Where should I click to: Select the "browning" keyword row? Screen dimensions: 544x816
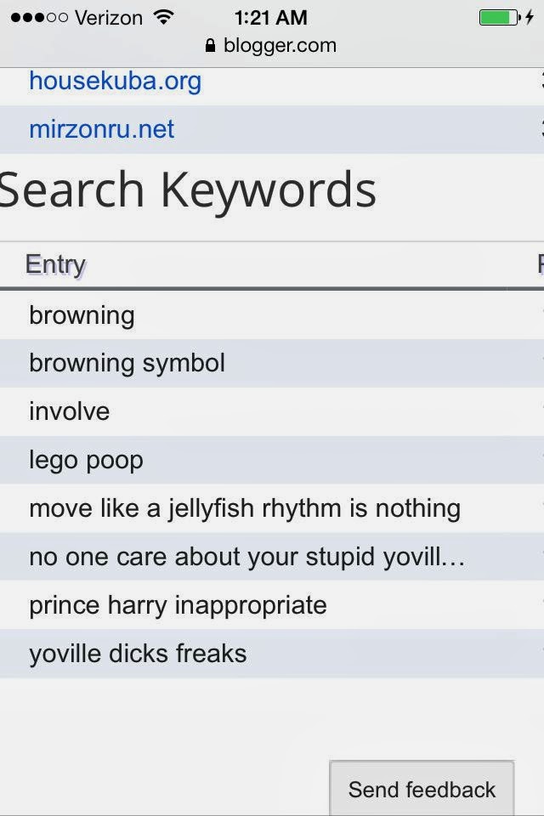click(x=82, y=315)
